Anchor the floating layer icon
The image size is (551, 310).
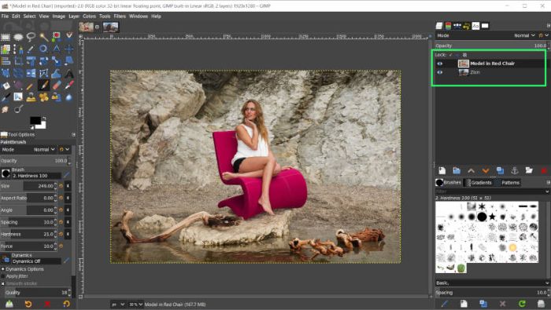[x=515, y=170]
